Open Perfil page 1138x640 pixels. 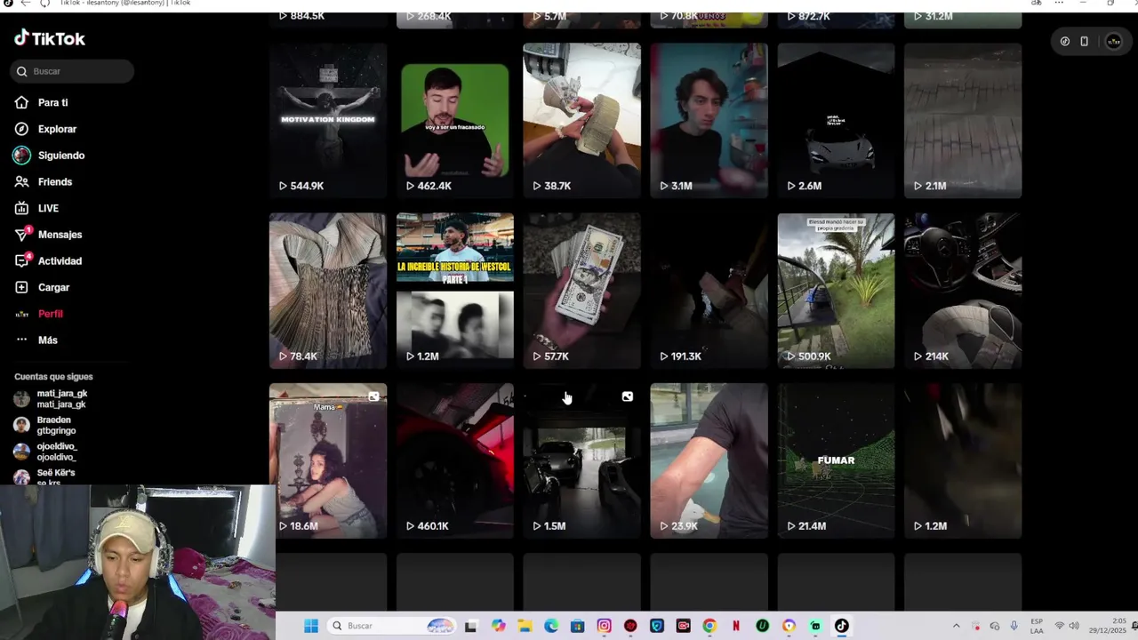tap(50, 314)
